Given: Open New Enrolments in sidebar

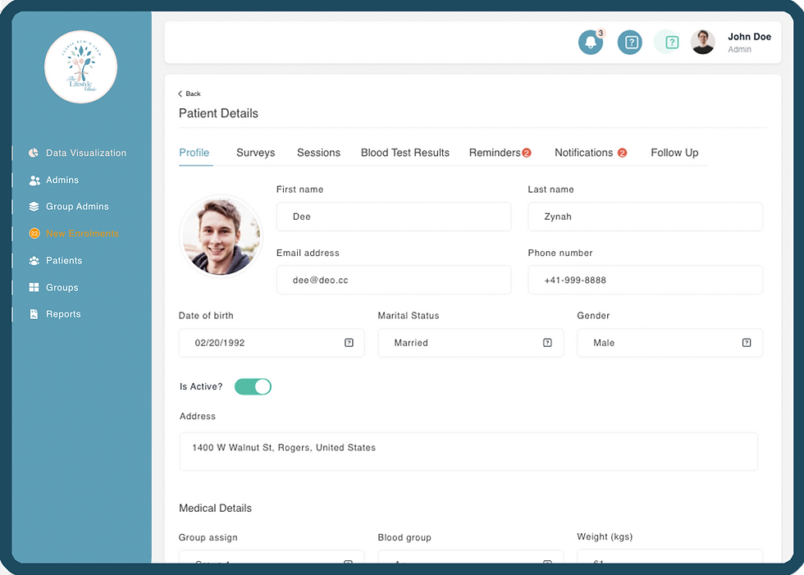Looking at the screenshot, I should coord(82,233).
